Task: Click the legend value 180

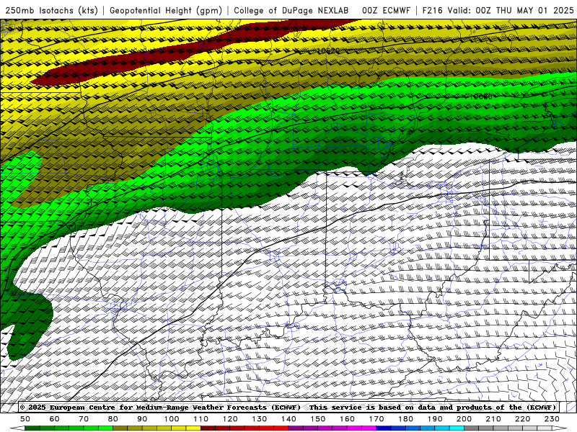Action: pos(405,419)
